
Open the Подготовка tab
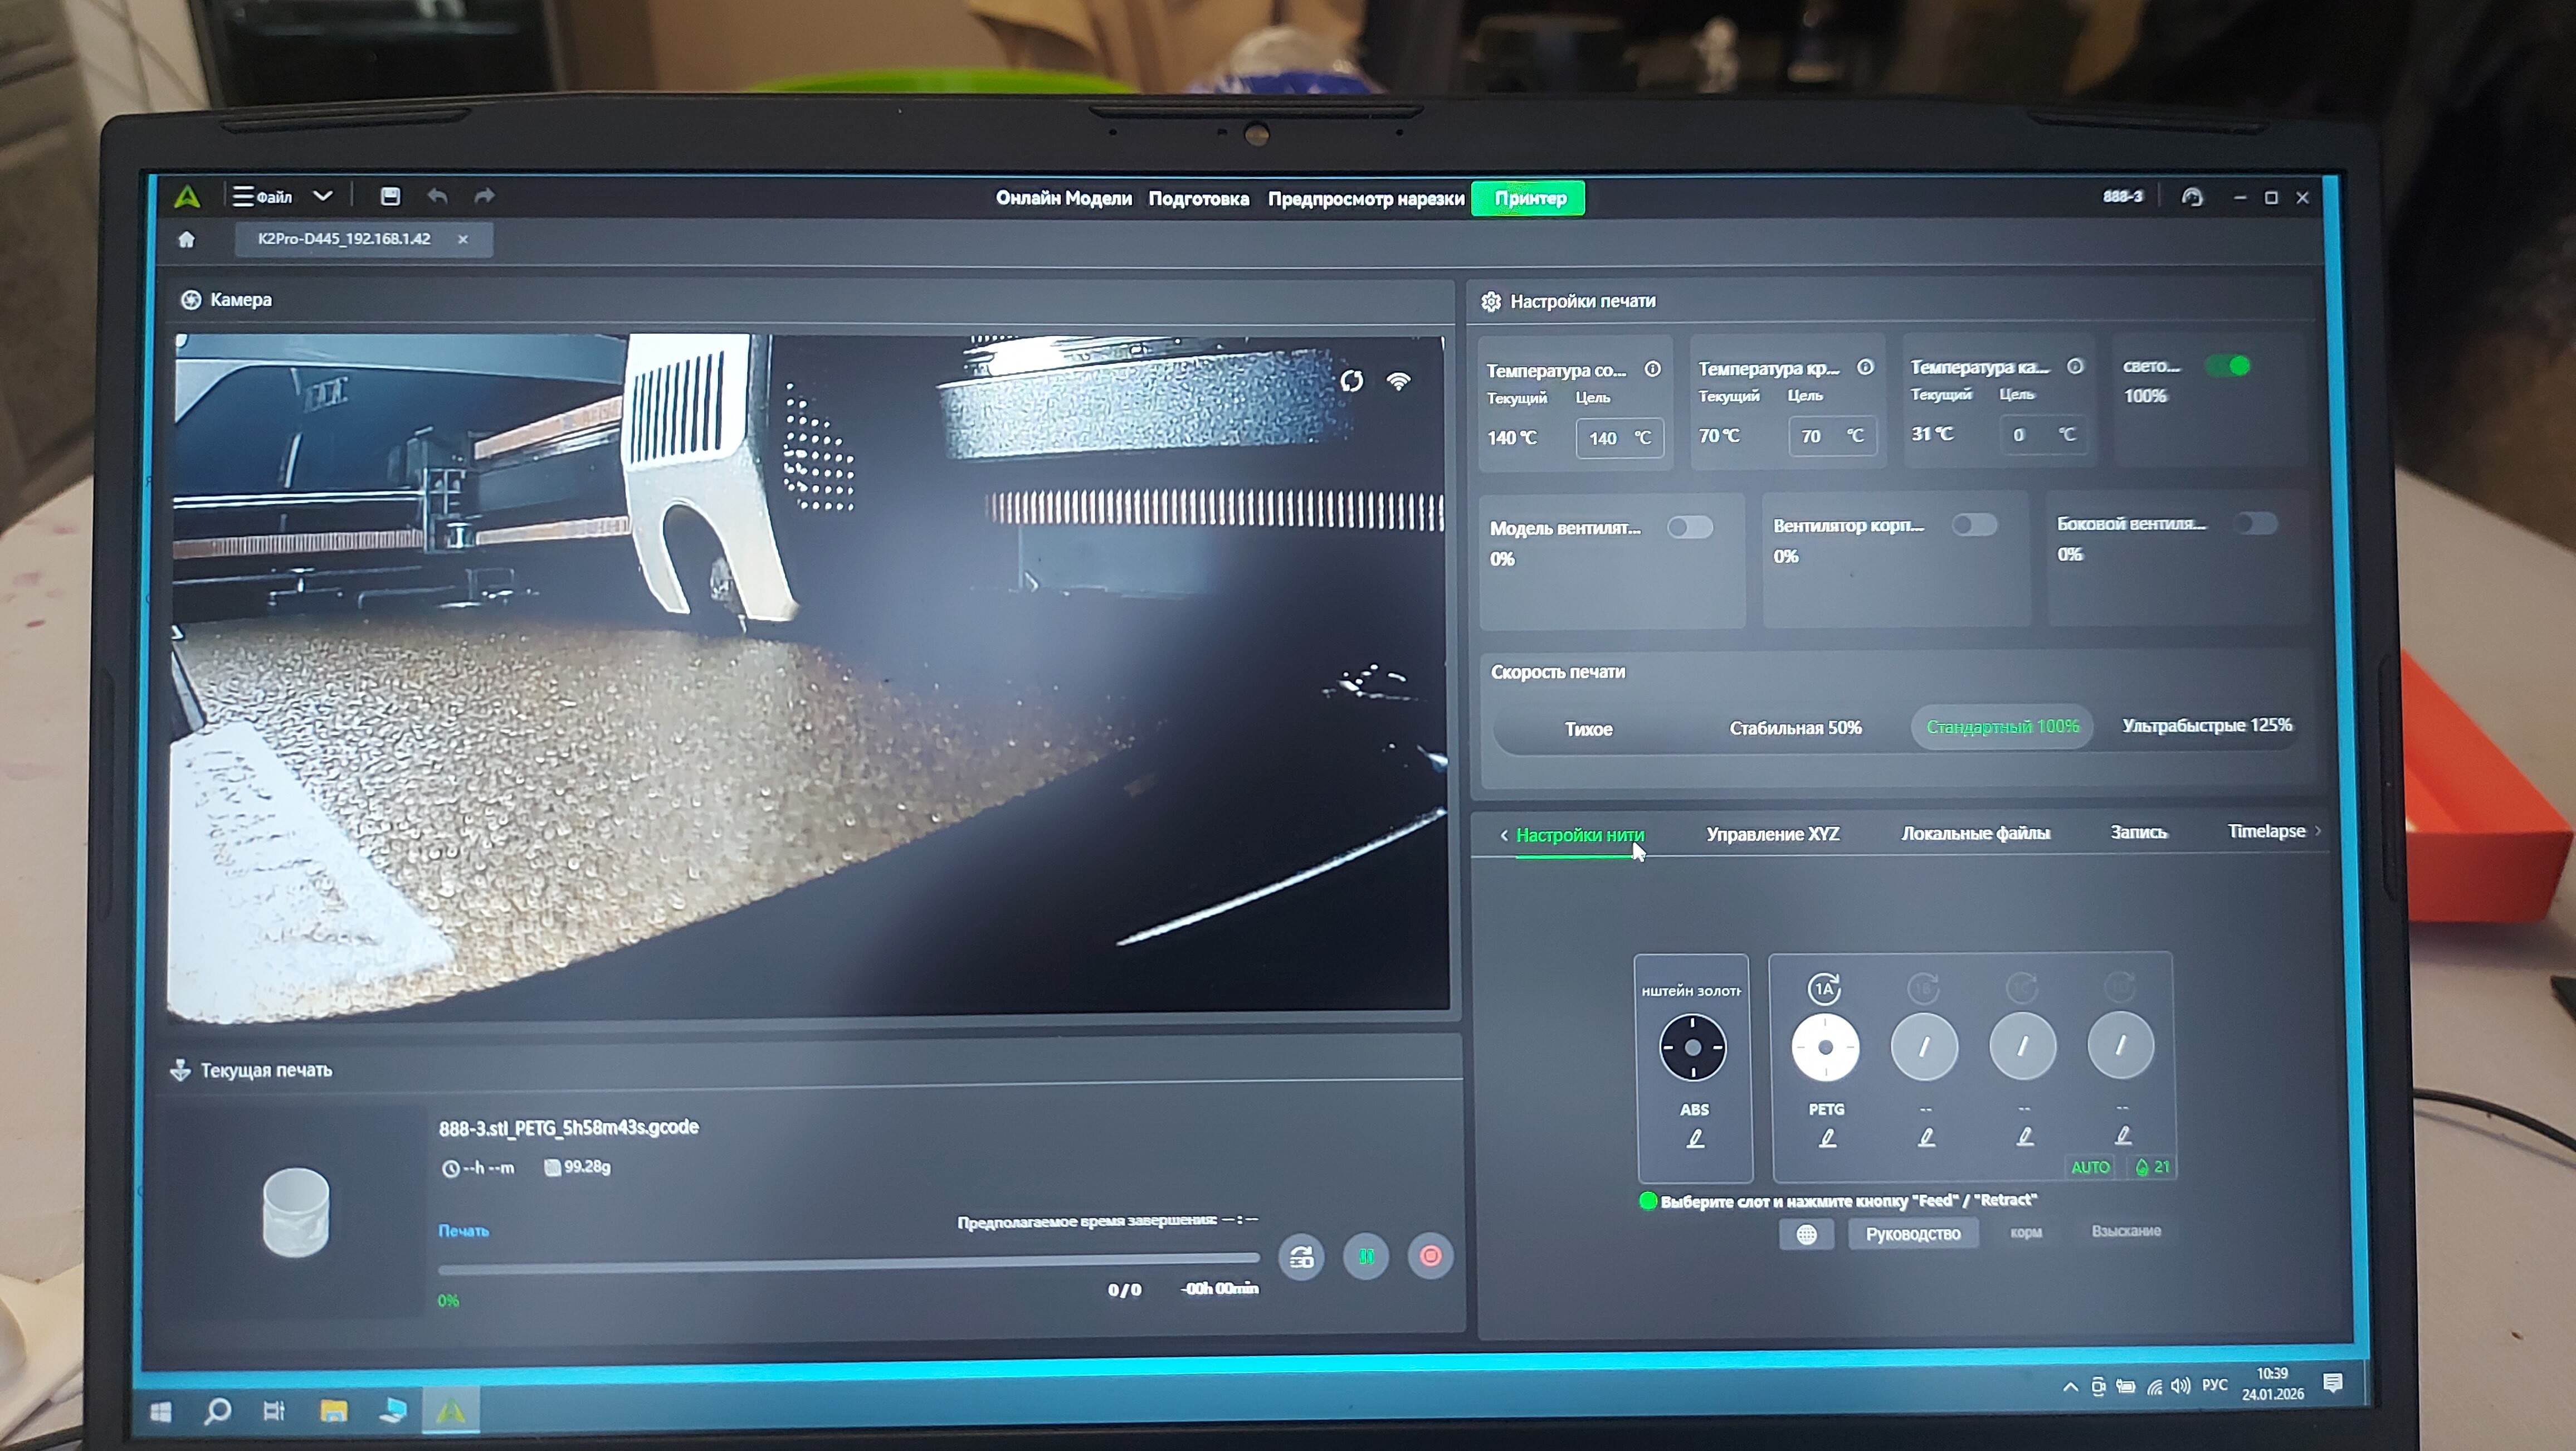point(1198,198)
